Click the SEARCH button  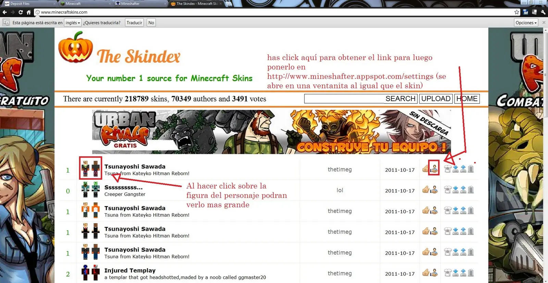[x=400, y=99]
